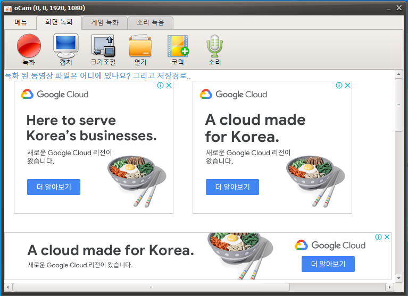Open the 메뉴 tab

[21, 23]
